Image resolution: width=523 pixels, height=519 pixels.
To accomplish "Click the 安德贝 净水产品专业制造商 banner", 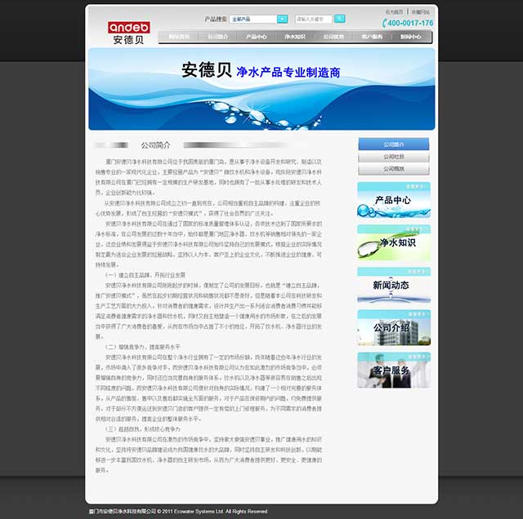I will coord(261,89).
